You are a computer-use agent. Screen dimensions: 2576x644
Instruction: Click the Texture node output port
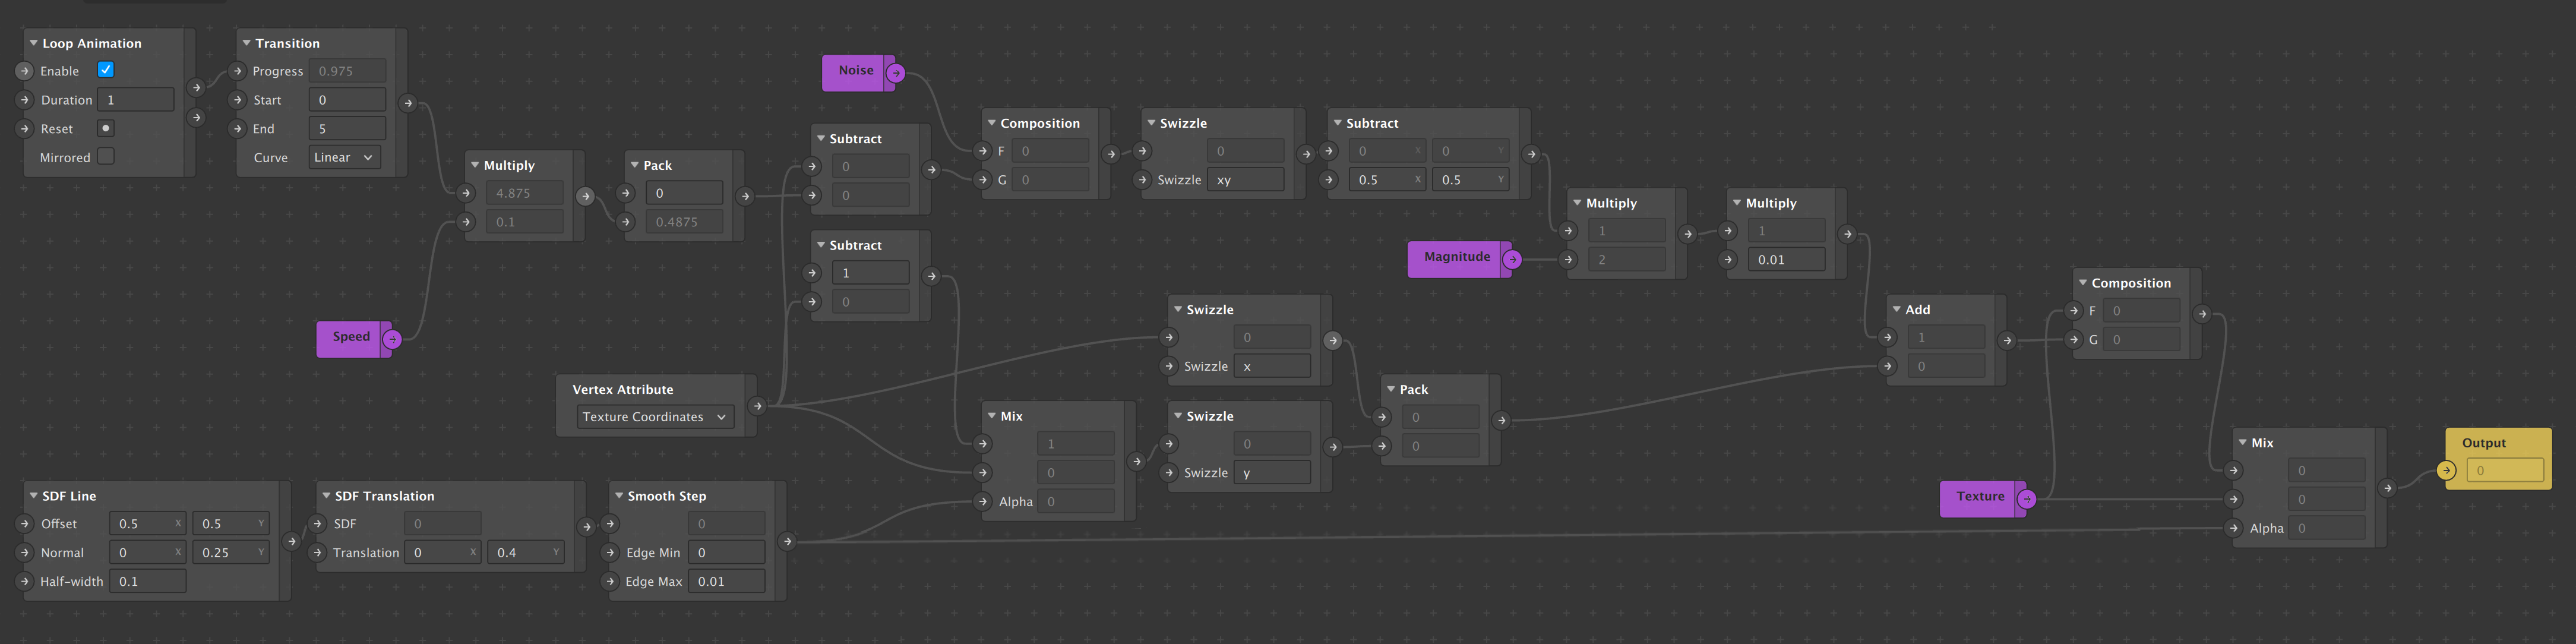(x=2026, y=498)
